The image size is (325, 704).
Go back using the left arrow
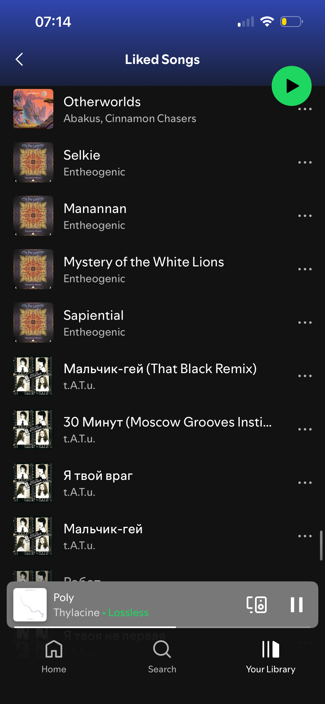[19, 59]
